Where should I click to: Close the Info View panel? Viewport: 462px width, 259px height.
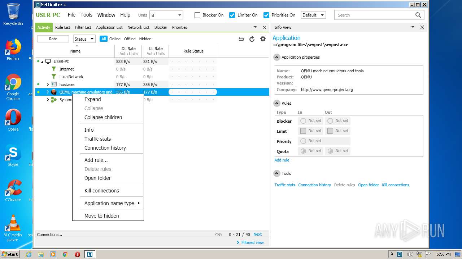(x=422, y=27)
